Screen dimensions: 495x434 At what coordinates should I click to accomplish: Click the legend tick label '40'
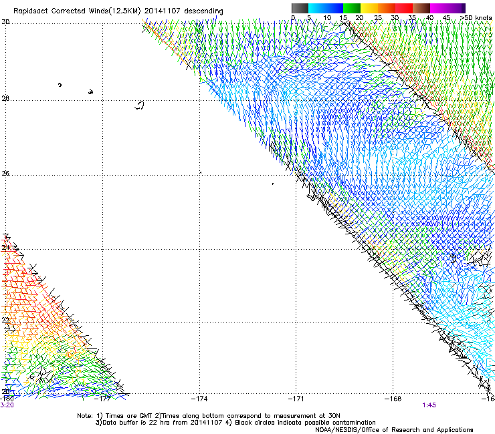tap(429, 18)
